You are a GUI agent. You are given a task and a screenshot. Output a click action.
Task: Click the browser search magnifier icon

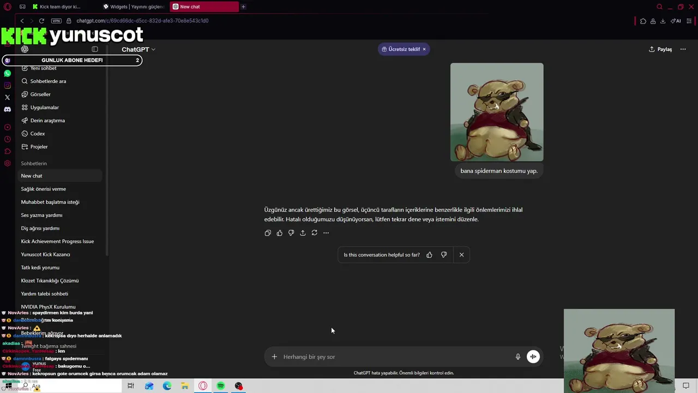click(x=659, y=7)
